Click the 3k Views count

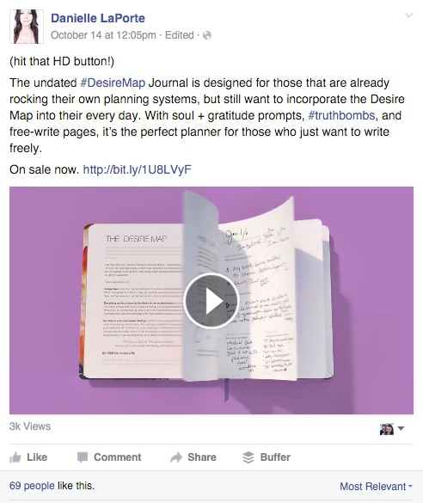click(x=30, y=426)
